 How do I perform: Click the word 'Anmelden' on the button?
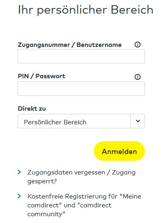[x=119, y=152]
